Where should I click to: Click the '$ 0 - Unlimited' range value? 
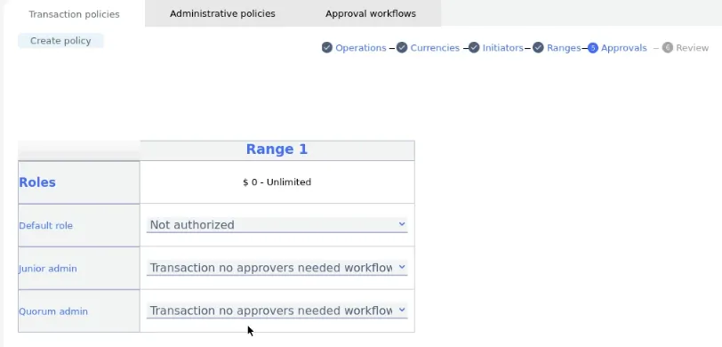[x=277, y=182]
